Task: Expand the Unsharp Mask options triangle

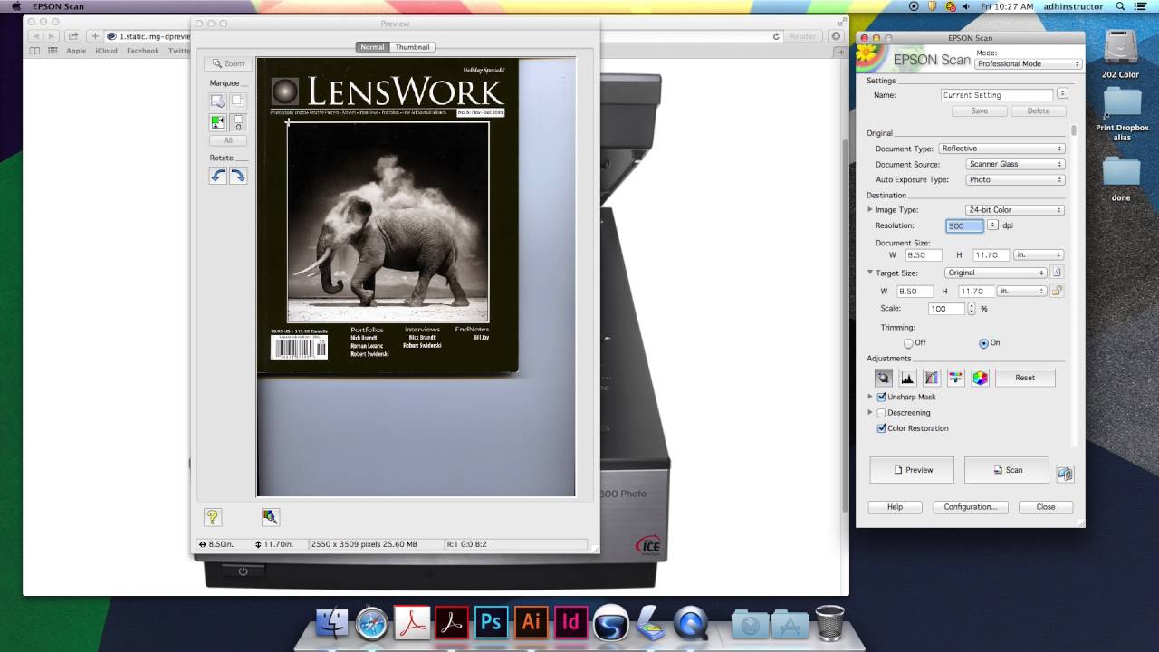Action: pyautogui.click(x=870, y=397)
